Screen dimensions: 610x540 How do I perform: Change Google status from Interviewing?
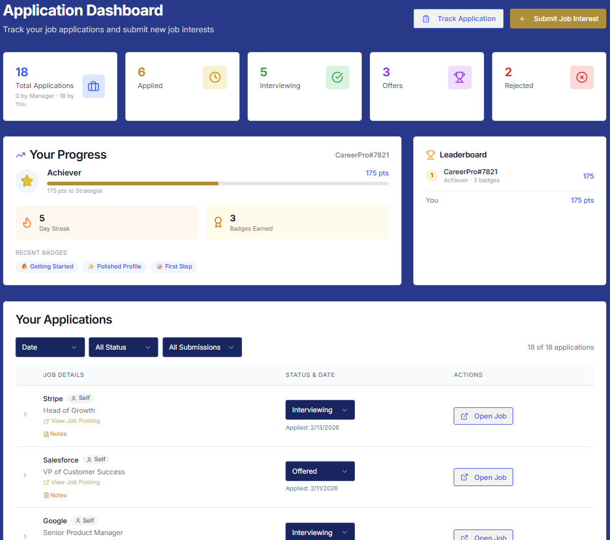point(320,532)
